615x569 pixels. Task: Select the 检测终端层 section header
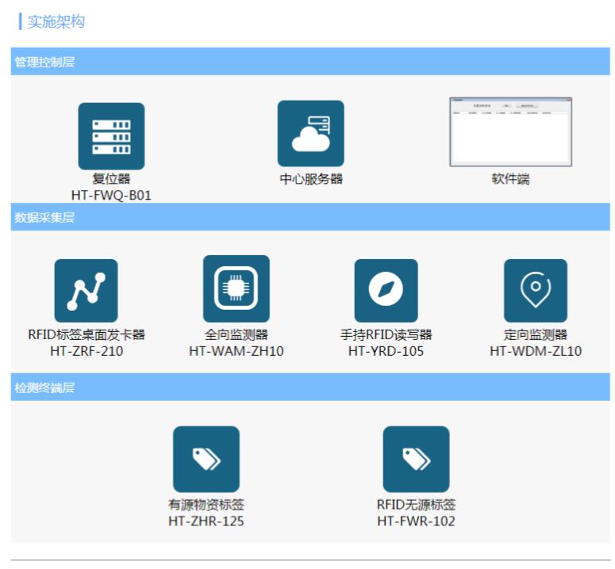(x=44, y=388)
